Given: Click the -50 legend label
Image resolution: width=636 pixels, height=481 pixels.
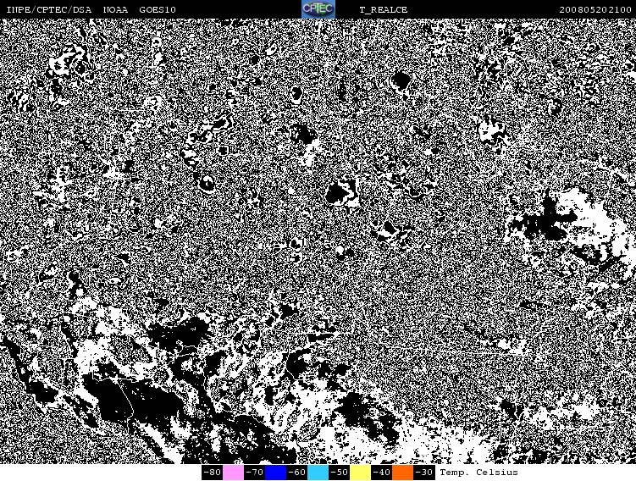Looking at the screenshot, I should click(339, 473).
